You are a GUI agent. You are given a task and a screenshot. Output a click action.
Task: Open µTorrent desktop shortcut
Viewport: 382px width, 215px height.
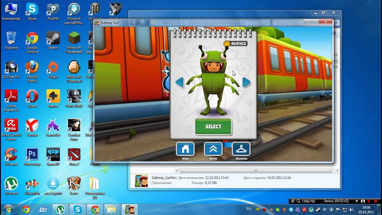point(11,186)
